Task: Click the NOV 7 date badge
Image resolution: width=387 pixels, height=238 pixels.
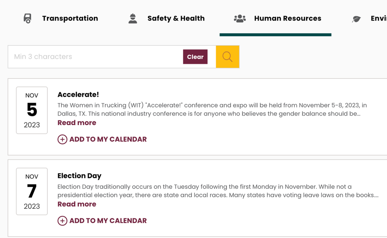Action: 32,191
